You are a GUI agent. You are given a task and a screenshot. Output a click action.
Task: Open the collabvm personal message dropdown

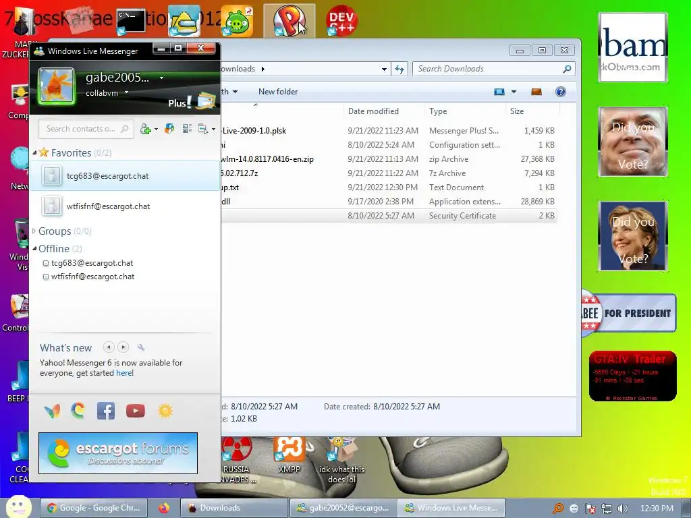click(126, 92)
